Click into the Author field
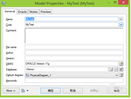 coord(74,53)
